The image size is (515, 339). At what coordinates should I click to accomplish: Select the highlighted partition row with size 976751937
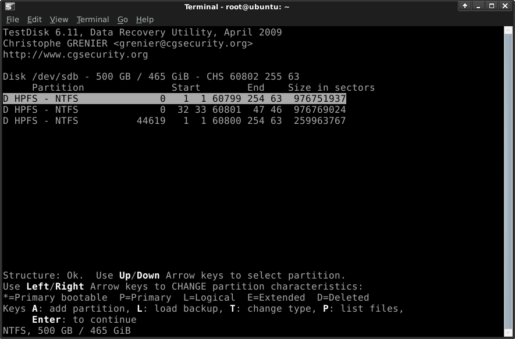pos(175,99)
